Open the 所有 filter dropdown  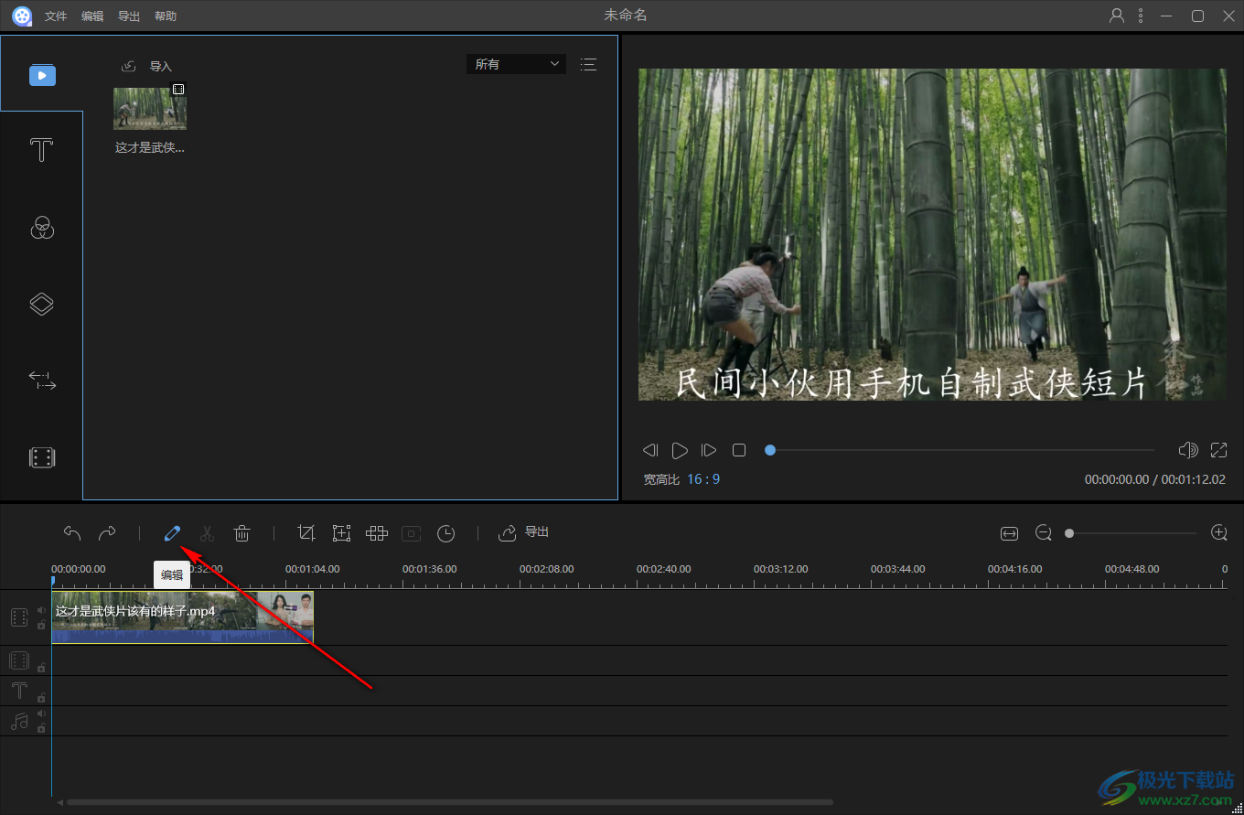coord(516,64)
